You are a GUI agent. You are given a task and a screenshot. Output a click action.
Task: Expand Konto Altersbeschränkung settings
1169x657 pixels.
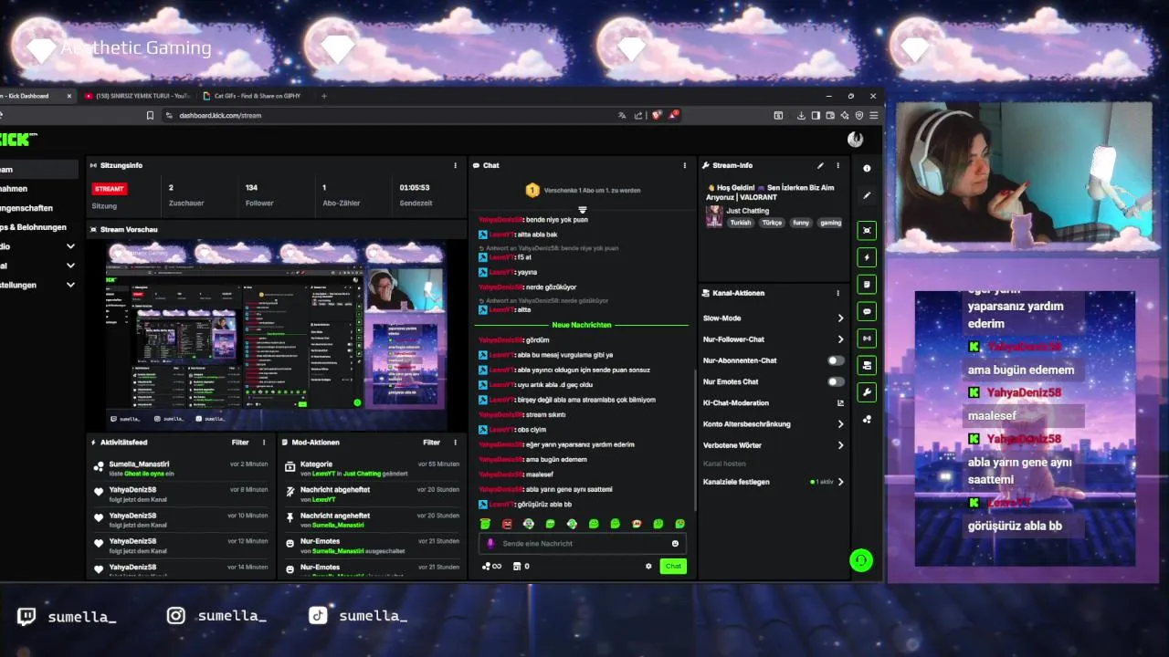(x=840, y=424)
